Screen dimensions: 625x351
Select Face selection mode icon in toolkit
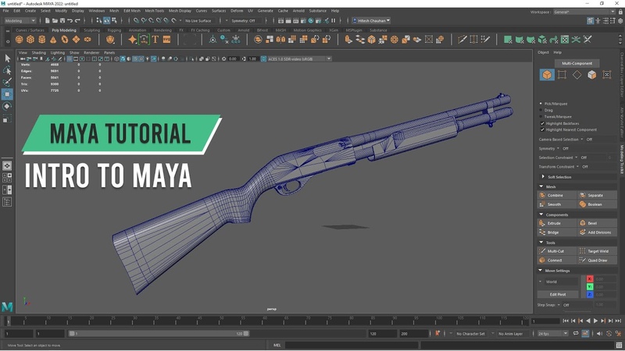click(x=592, y=75)
